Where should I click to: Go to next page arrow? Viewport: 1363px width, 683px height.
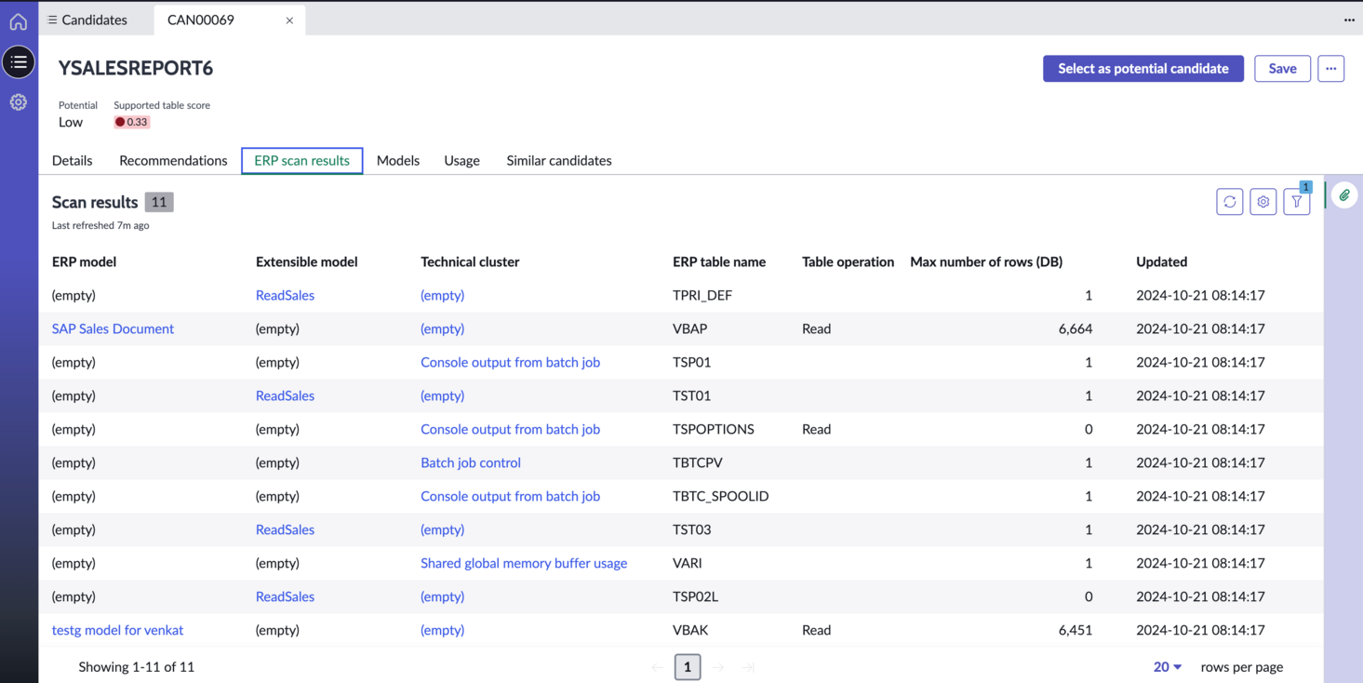tap(717, 667)
